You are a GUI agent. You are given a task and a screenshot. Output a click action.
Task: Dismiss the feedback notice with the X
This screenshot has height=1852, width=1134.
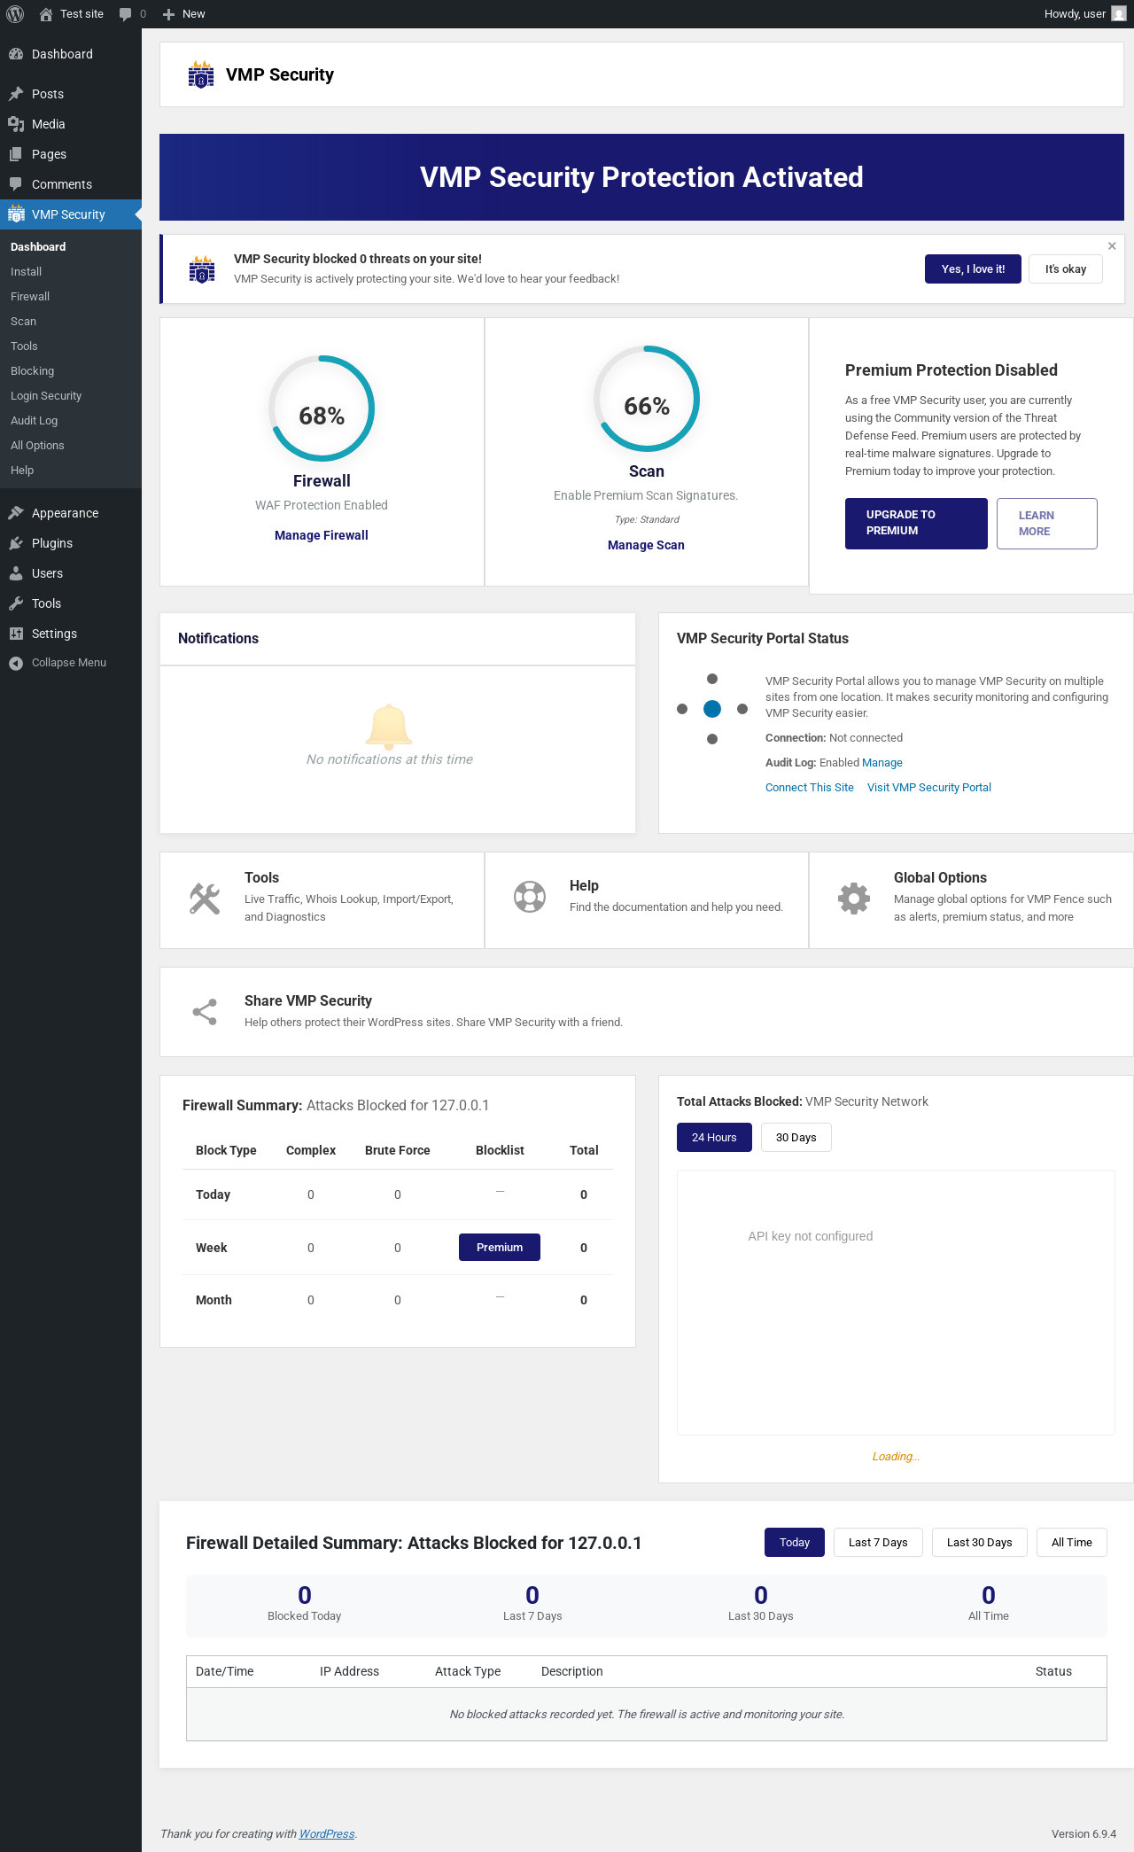click(1112, 246)
